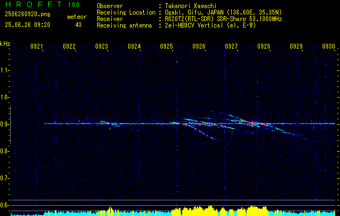Select the 0929 time marker
Image resolution: width=340 pixels, height=216 pixels.
coord(296,46)
